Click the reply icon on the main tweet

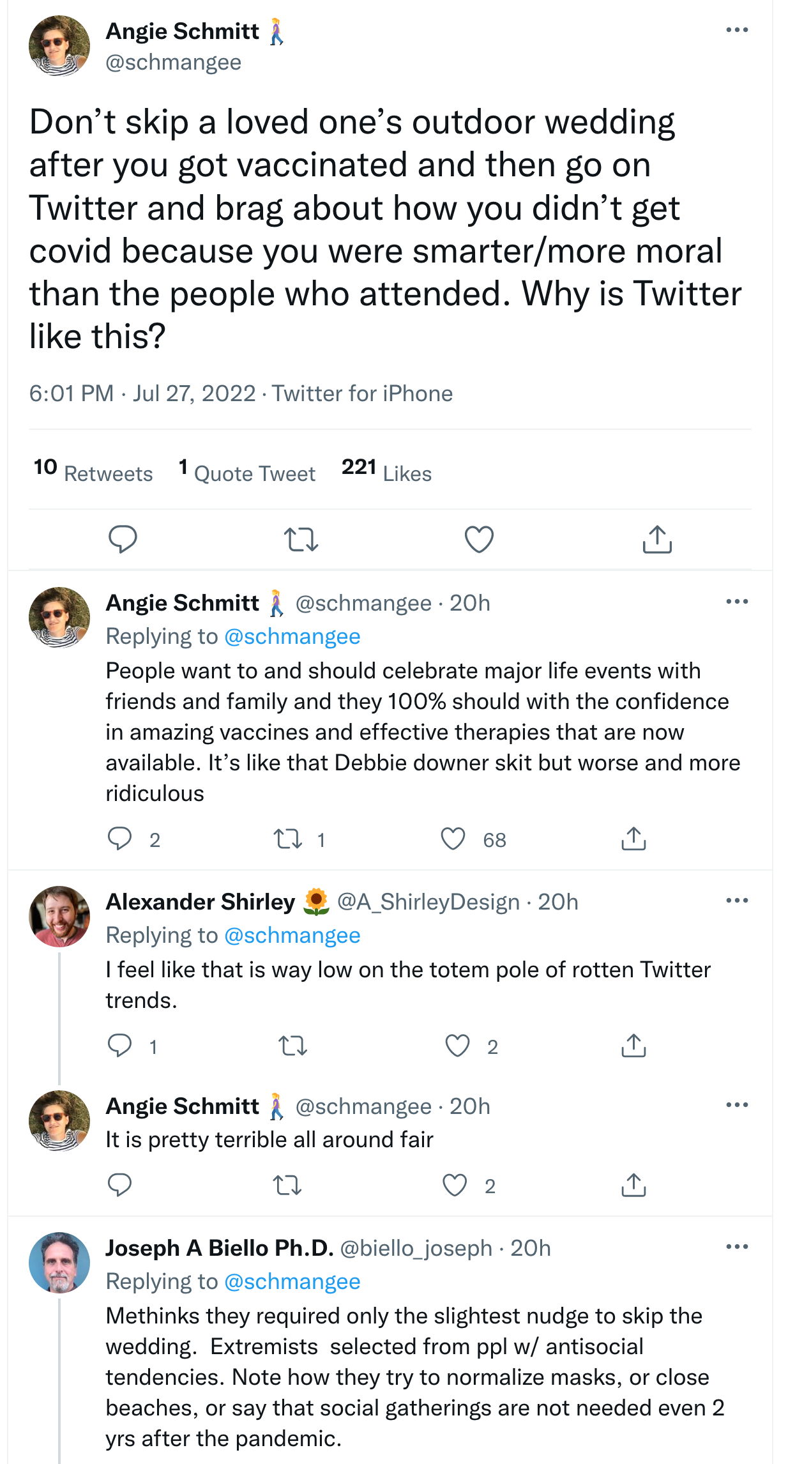point(123,539)
